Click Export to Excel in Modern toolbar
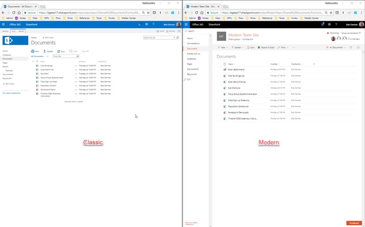This screenshot has width=365, height=227. pos(266,47)
